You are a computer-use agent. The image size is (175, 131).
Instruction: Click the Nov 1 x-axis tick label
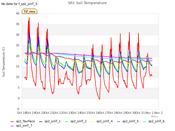[149, 113]
